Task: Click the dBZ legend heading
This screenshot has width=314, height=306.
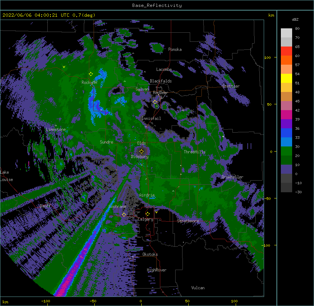Action: coord(295,19)
